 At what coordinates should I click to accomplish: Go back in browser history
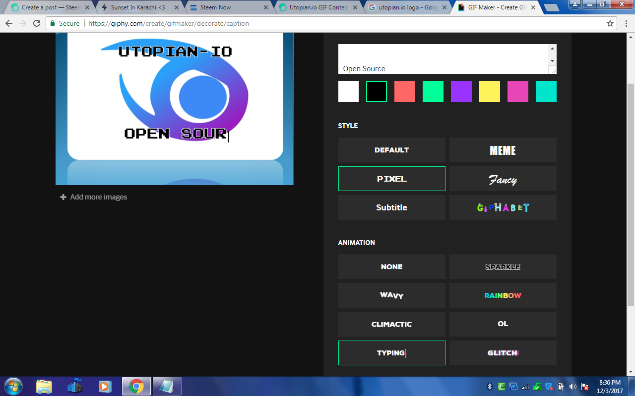pyautogui.click(x=9, y=23)
